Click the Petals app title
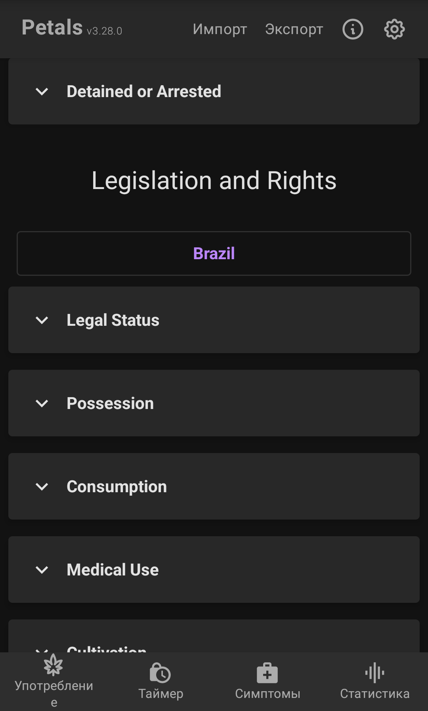428x711 pixels. [x=52, y=27]
